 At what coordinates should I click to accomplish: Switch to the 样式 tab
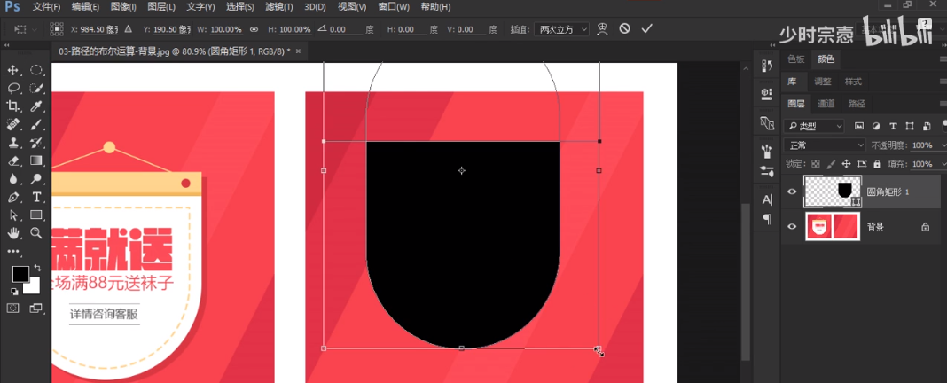tap(853, 82)
